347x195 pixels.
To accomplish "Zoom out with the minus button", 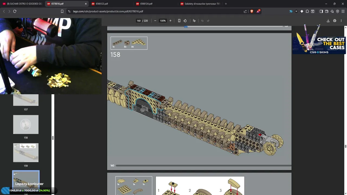I will 155,21.
